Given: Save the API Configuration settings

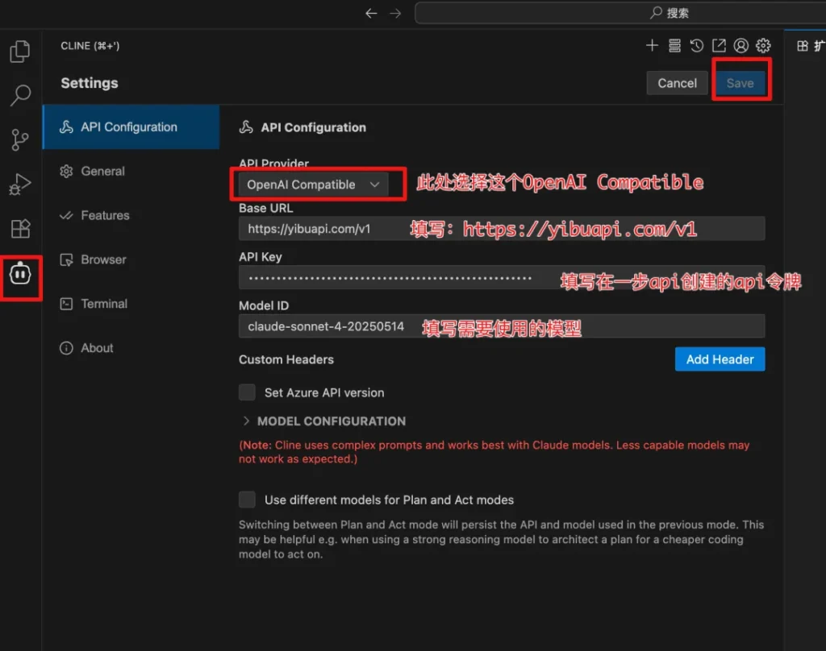Looking at the screenshot, I should click(x=740, y=82).
